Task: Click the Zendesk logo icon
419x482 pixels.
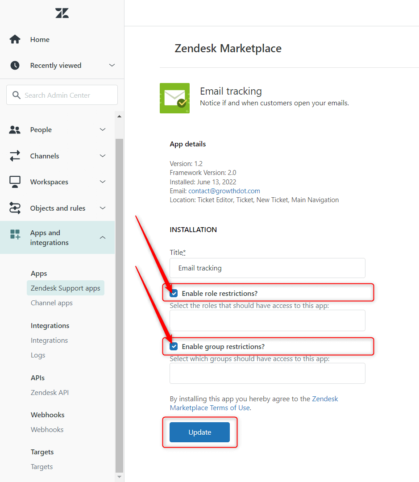Action: (x=62, y=13)
